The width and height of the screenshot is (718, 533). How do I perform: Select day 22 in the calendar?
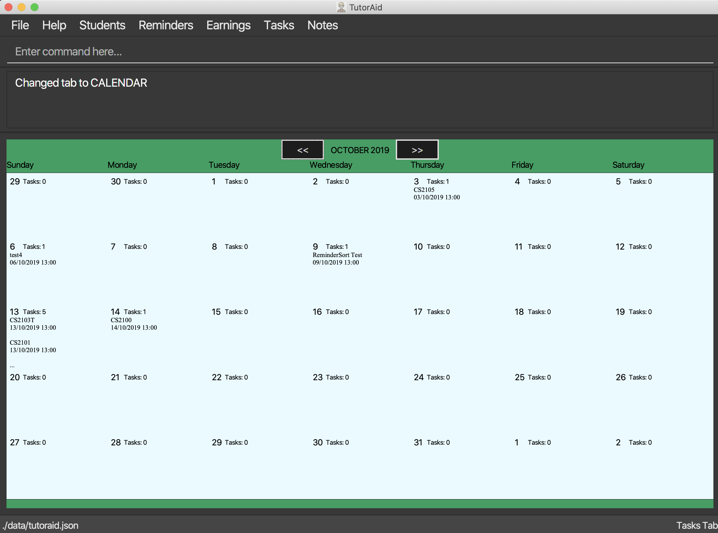[x=216, y=377]
